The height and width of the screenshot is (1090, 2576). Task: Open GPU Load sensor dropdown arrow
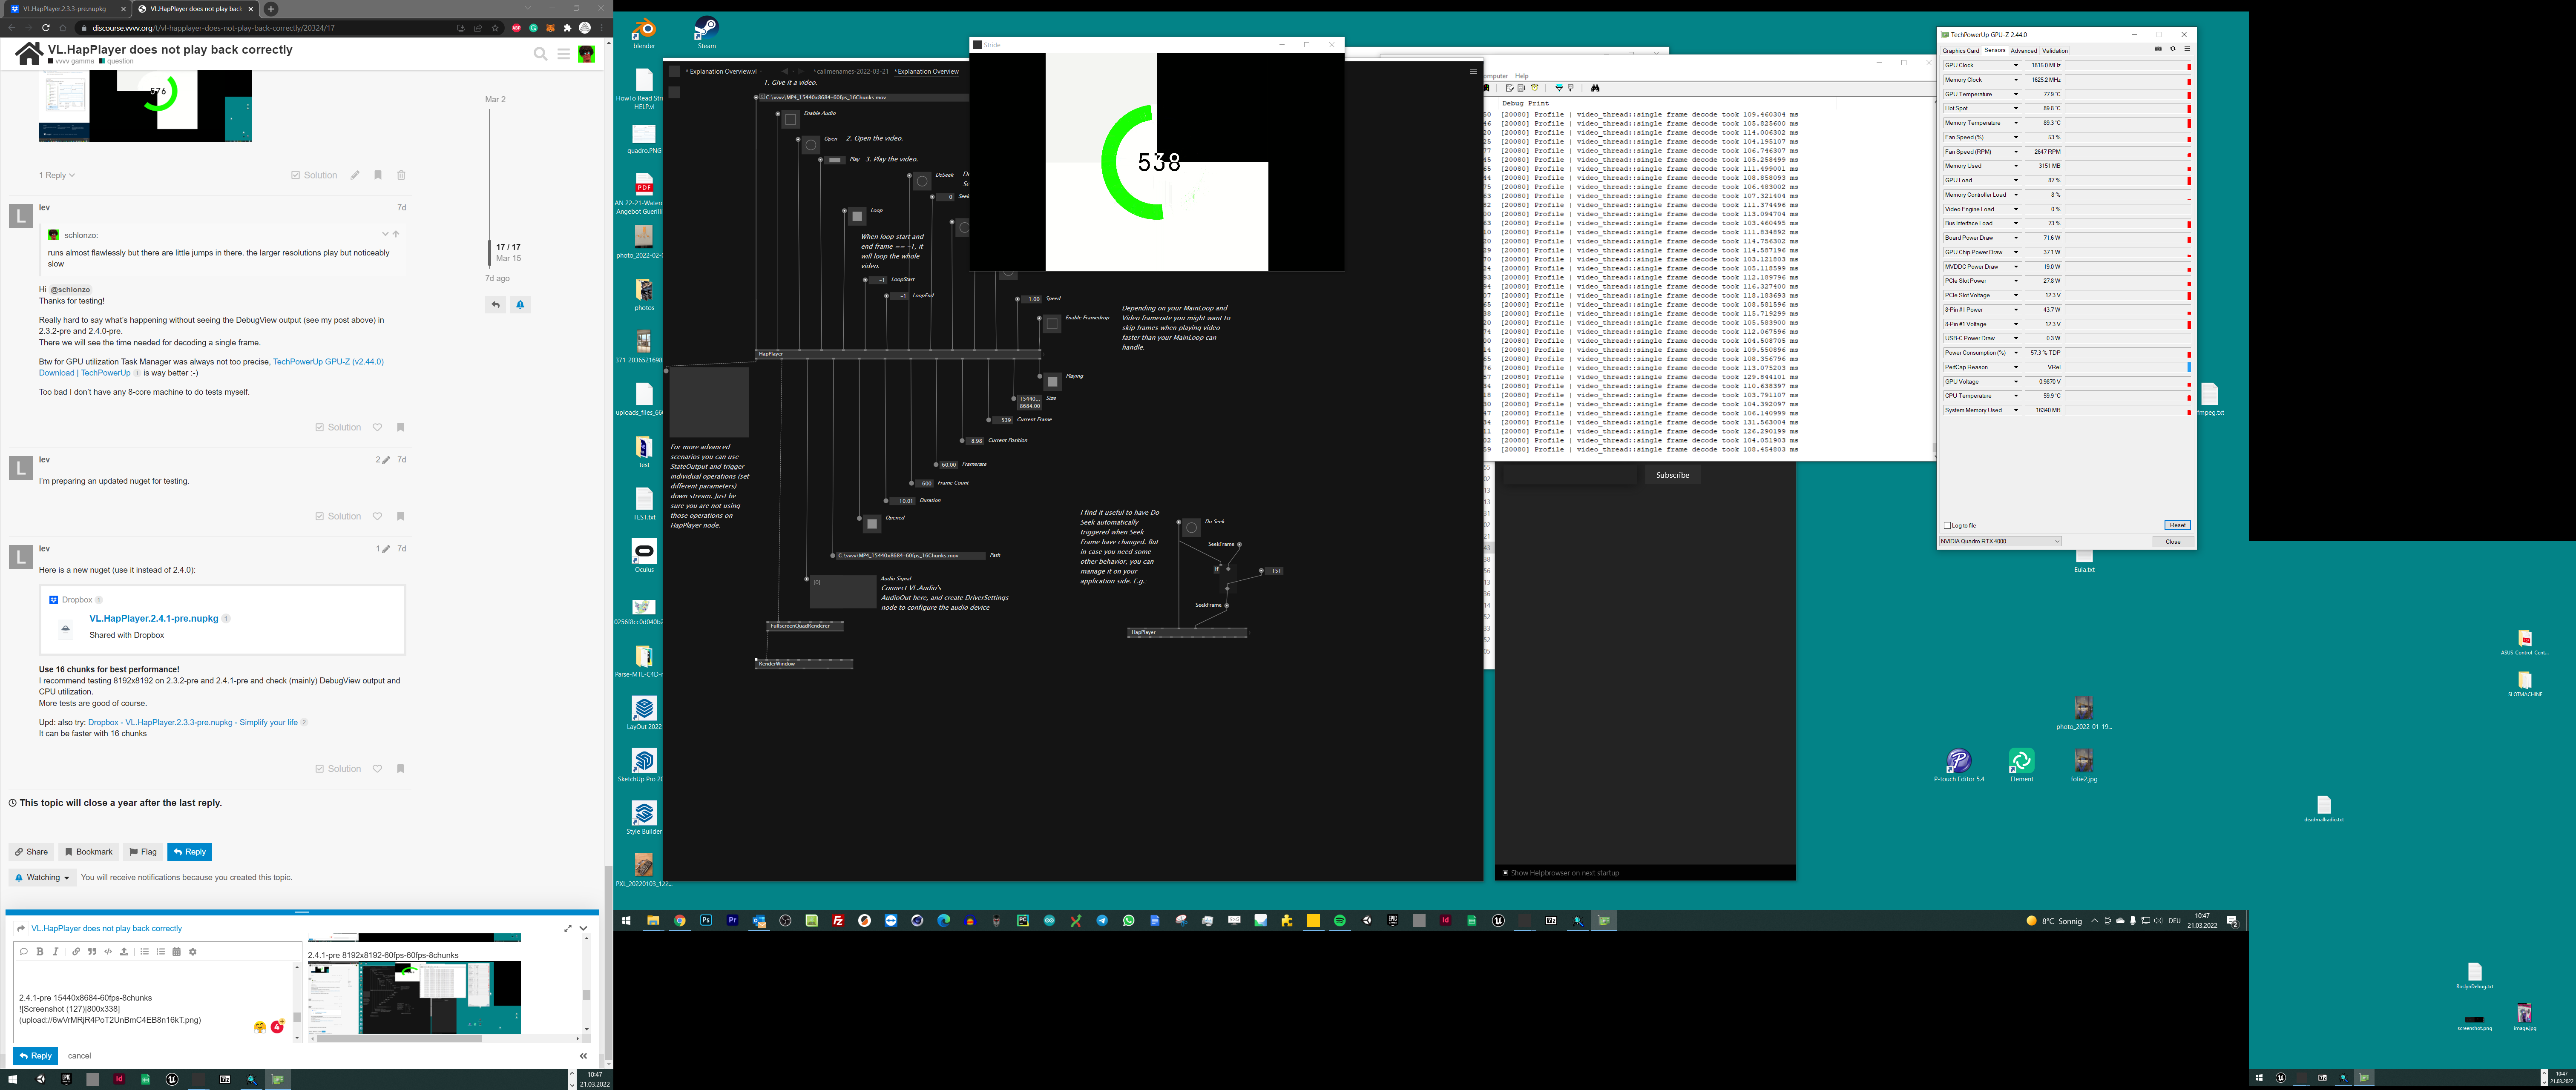coord(2015,181)
